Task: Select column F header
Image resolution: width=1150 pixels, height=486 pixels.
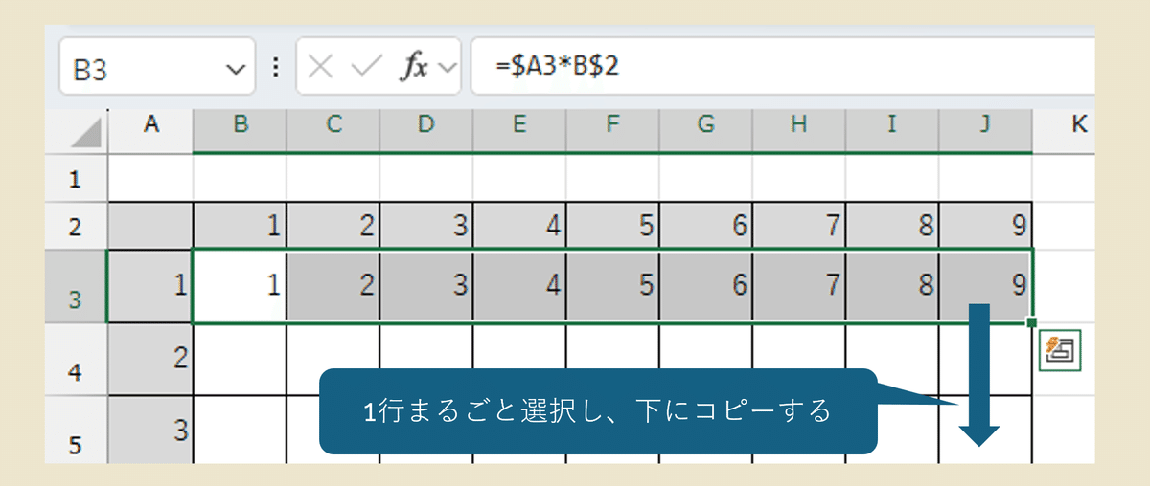Action: (x=611, y=130)
